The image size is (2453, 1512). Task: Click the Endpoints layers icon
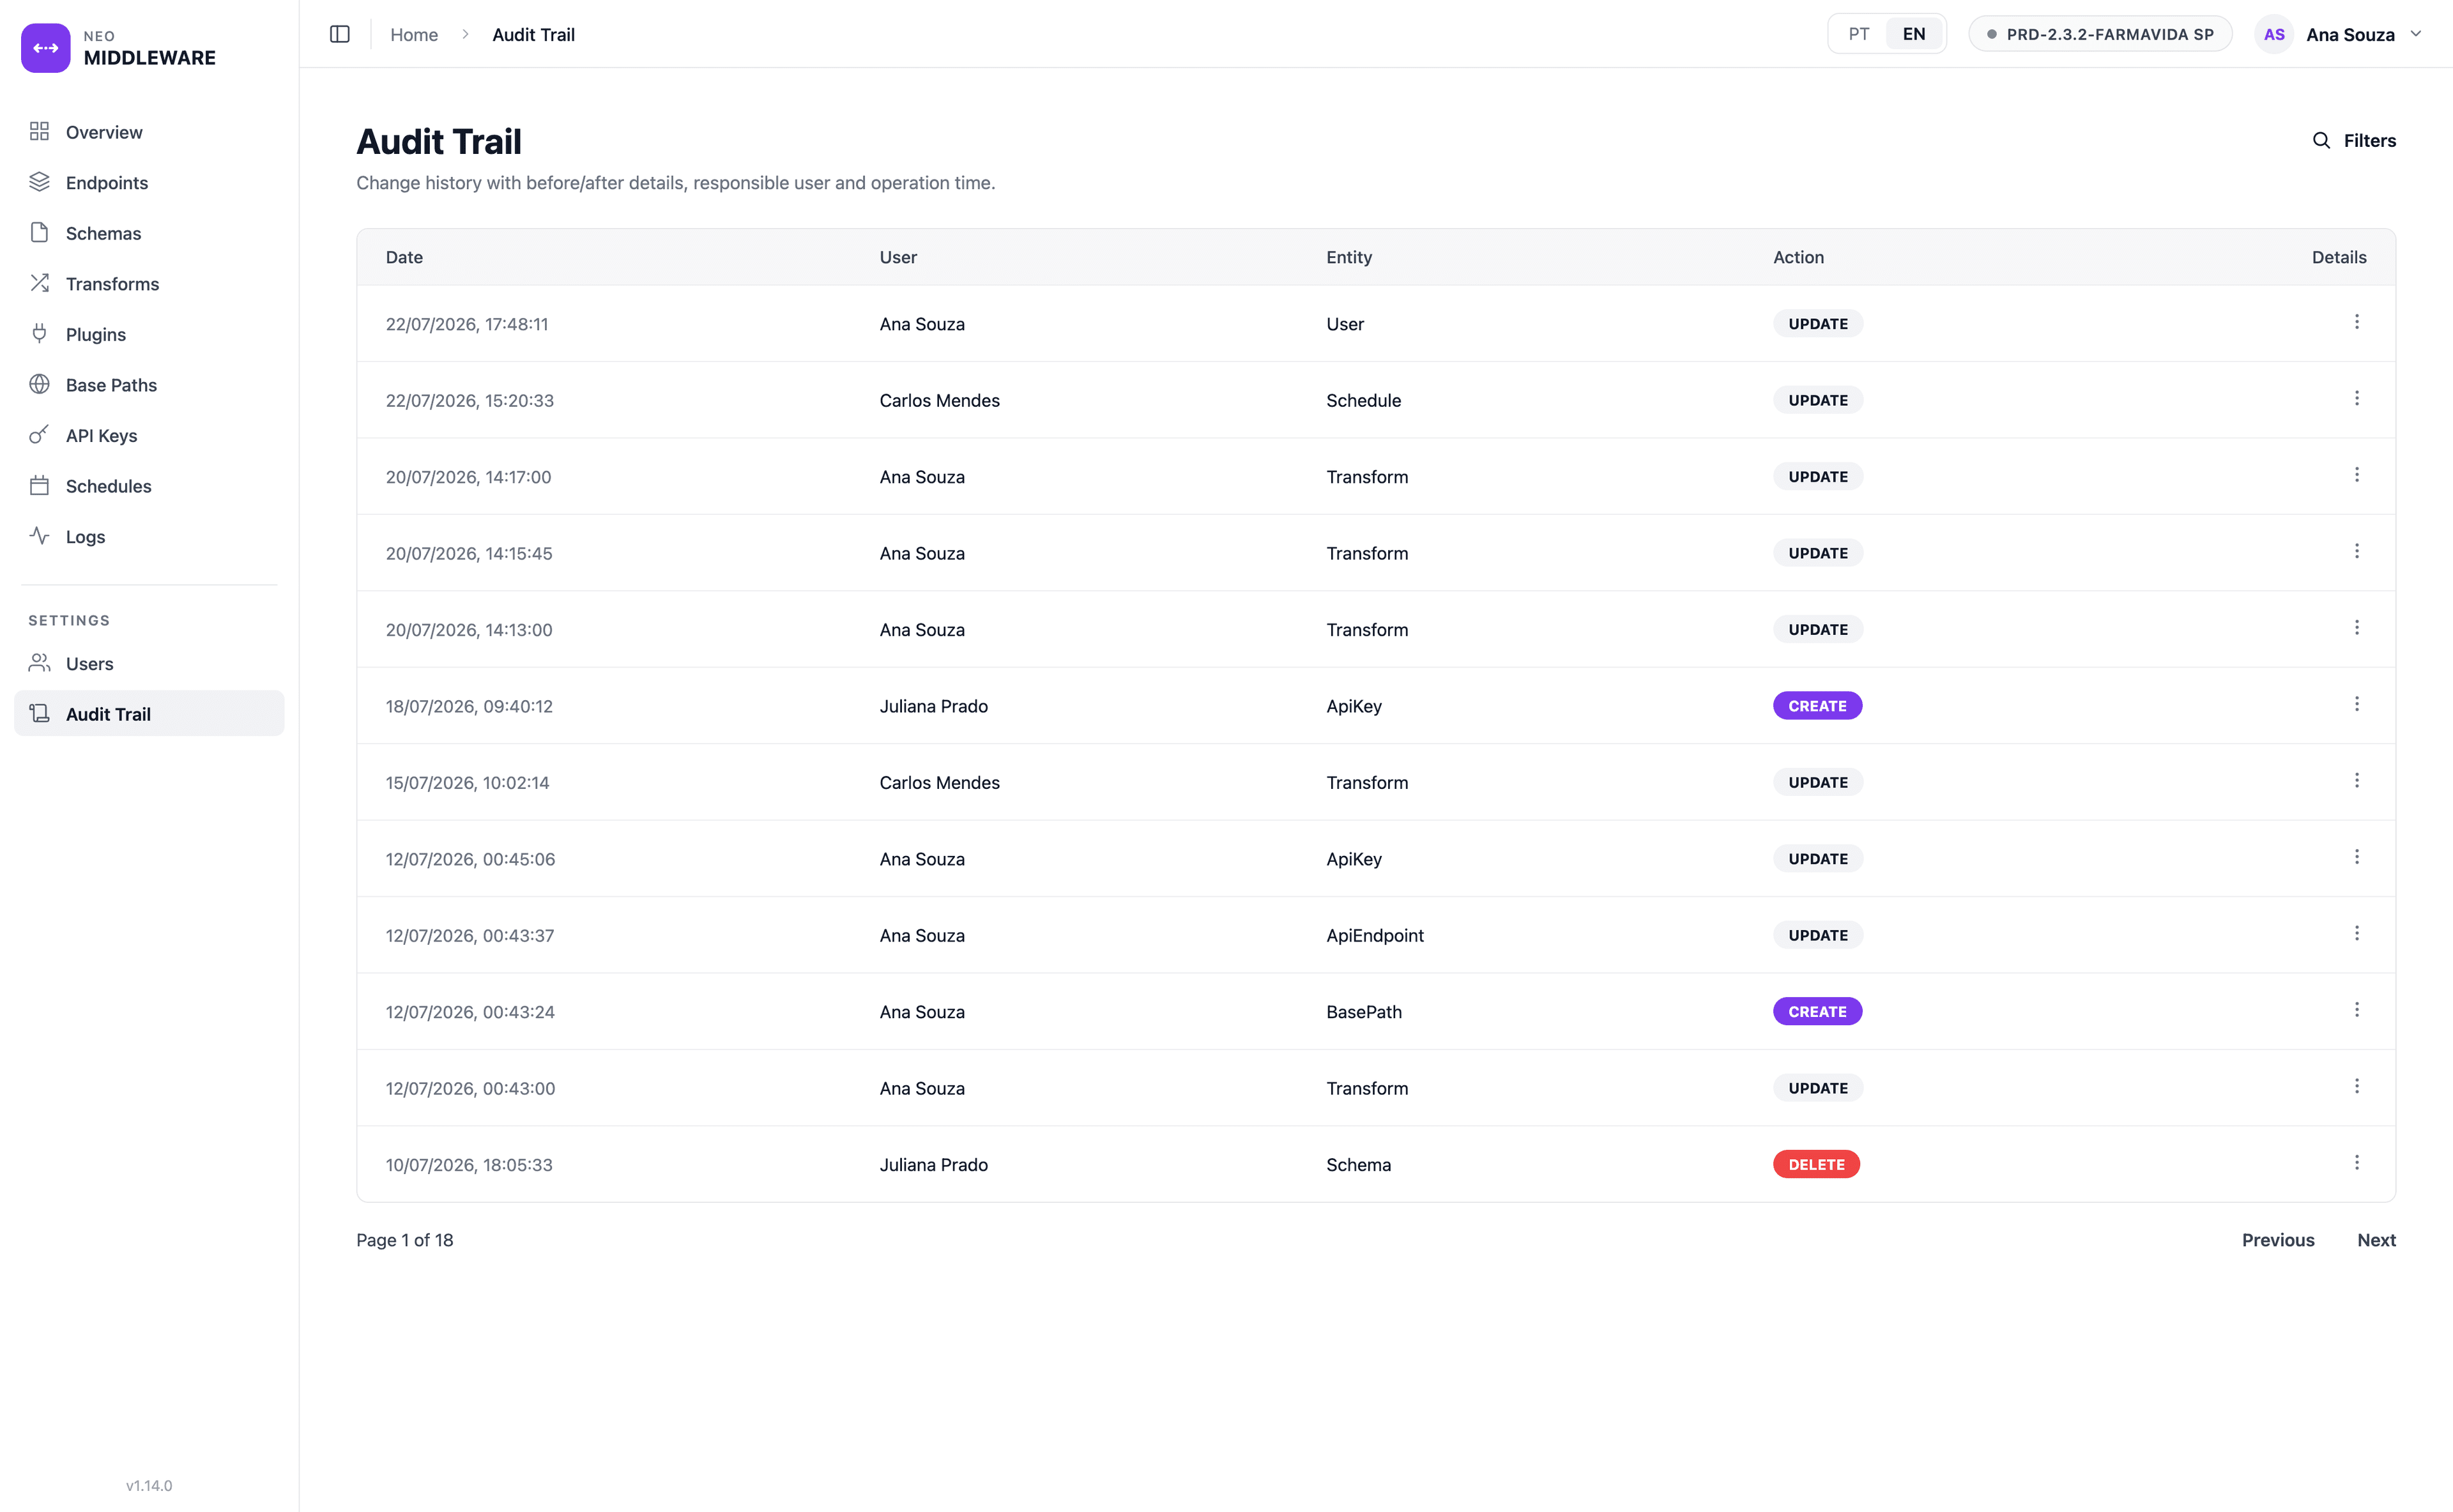pos(39,182)
